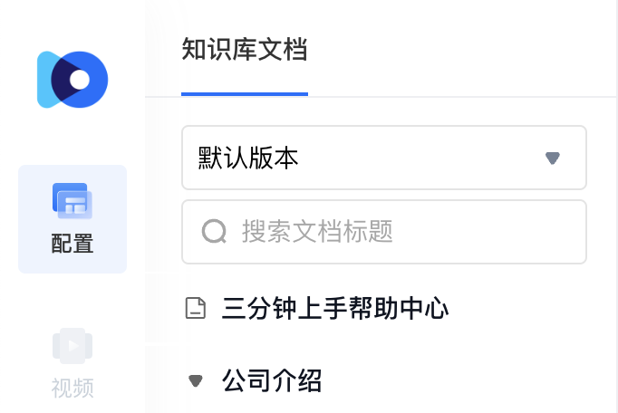Open the 三分钟上手帮助中心 document
This screenshot has width=618, height=413.
[x=335, y=308]
